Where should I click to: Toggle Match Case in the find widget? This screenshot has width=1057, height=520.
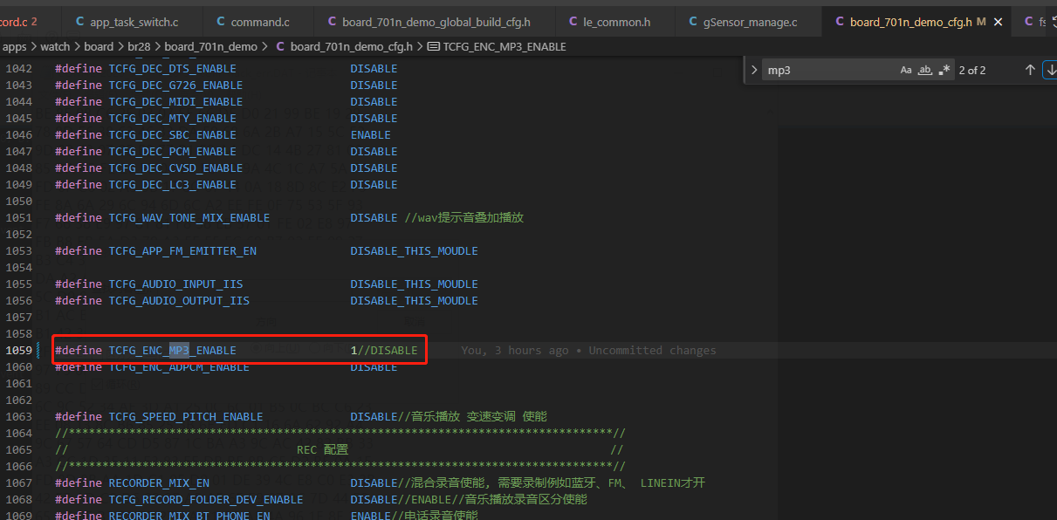tap(906, 70)
